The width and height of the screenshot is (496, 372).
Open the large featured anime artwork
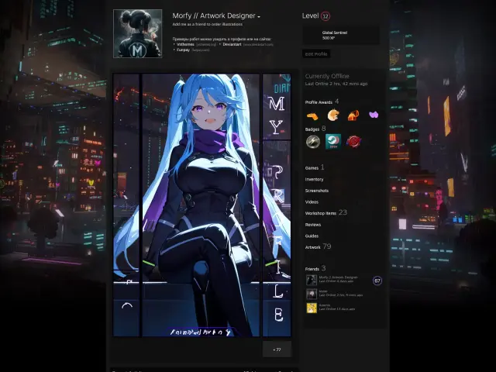[201, 205]
